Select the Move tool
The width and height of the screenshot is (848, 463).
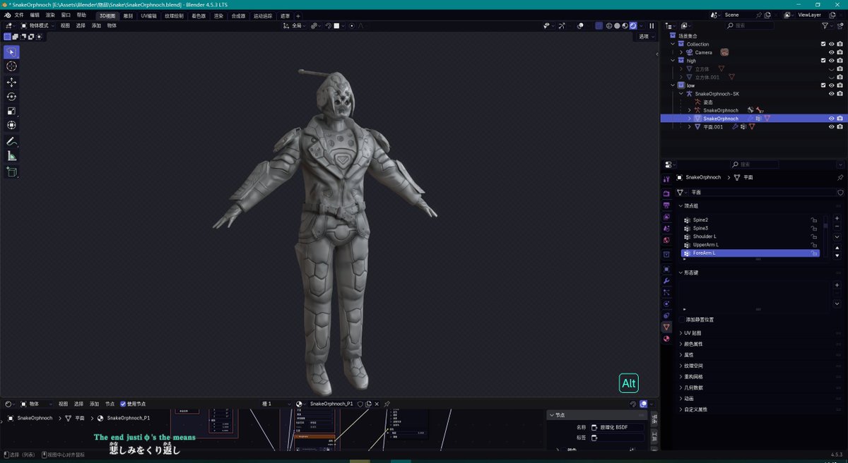click(11, 82)
